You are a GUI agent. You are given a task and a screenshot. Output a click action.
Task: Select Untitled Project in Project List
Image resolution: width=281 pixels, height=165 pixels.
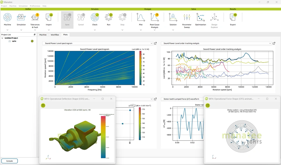click(11, 38)
